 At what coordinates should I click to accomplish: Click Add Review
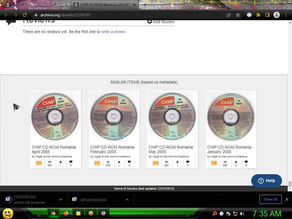[161, 22]
